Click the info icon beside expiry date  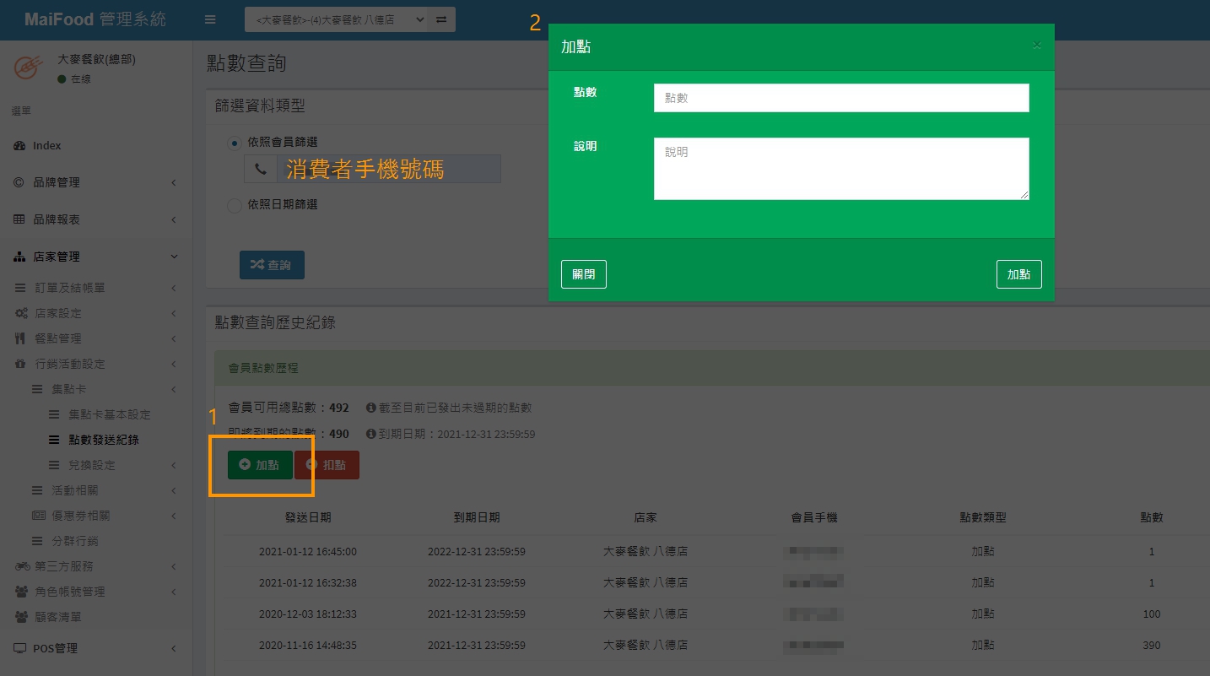pos(370,434)
